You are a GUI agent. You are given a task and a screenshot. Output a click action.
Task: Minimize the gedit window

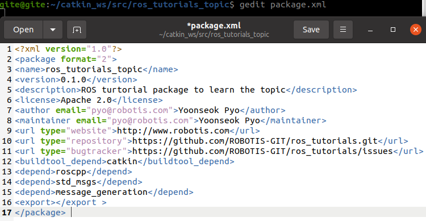370,30
